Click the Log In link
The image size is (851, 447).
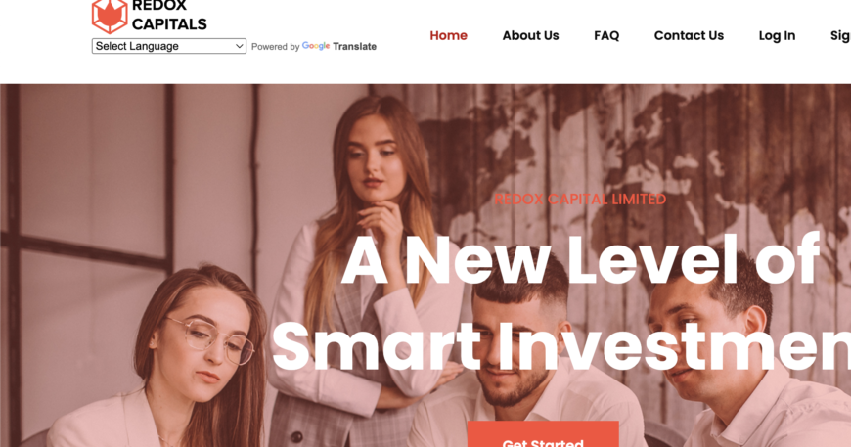(777, 36)
